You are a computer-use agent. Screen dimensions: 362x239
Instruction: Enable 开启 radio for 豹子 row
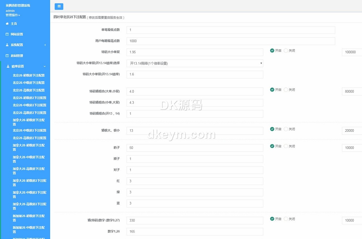click(x=272, y=146)
